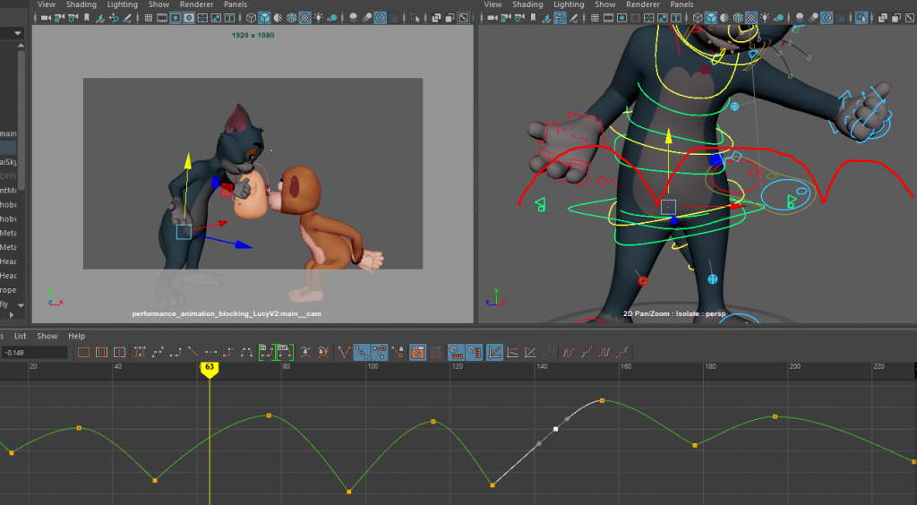Viewport: 917px width, 505px height.
Task: Toggle Isolate Select icon in right viewport
Action: coord(861,18)
